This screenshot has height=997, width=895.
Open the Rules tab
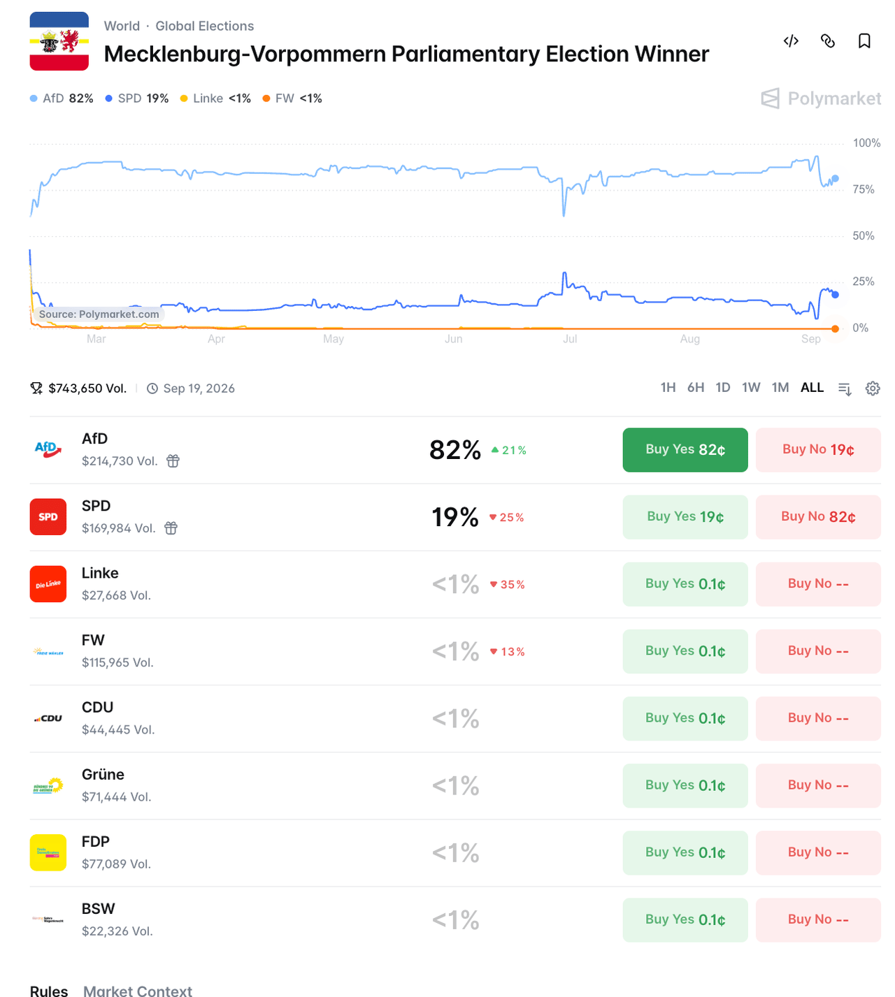tap(49, 991)
